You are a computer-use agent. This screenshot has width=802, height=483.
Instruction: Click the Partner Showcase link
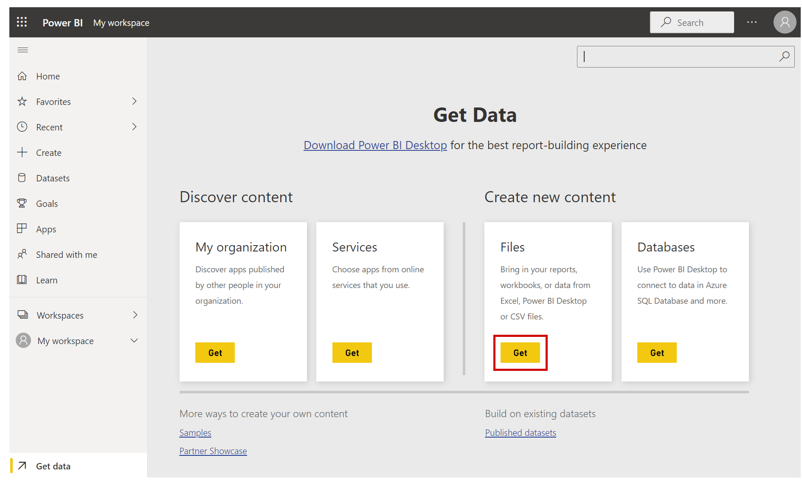point(213,451)
